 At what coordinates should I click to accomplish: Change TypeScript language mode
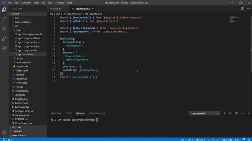click(x=227, y=139)
